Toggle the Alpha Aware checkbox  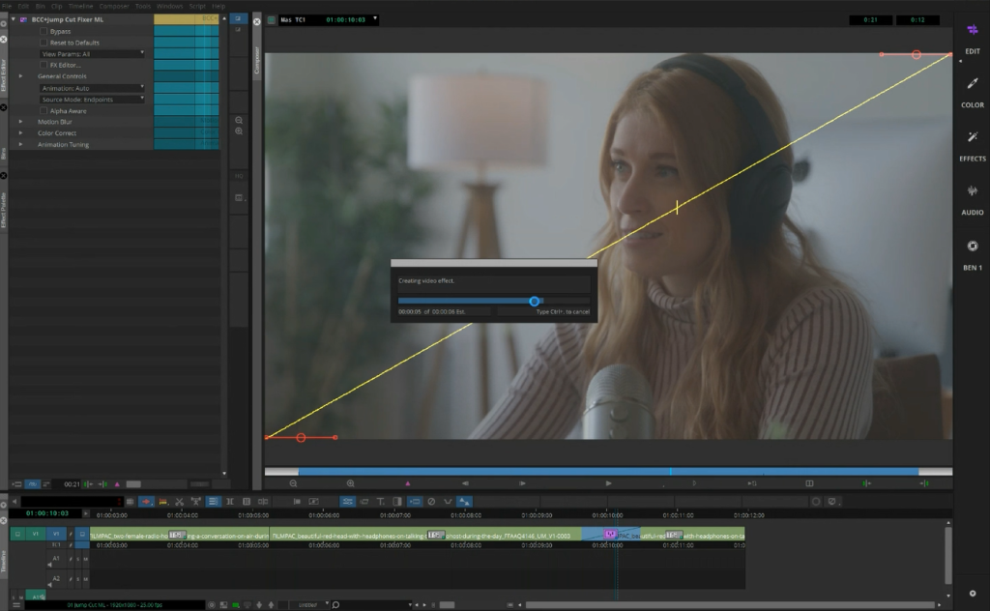click(x=44, y=110)
